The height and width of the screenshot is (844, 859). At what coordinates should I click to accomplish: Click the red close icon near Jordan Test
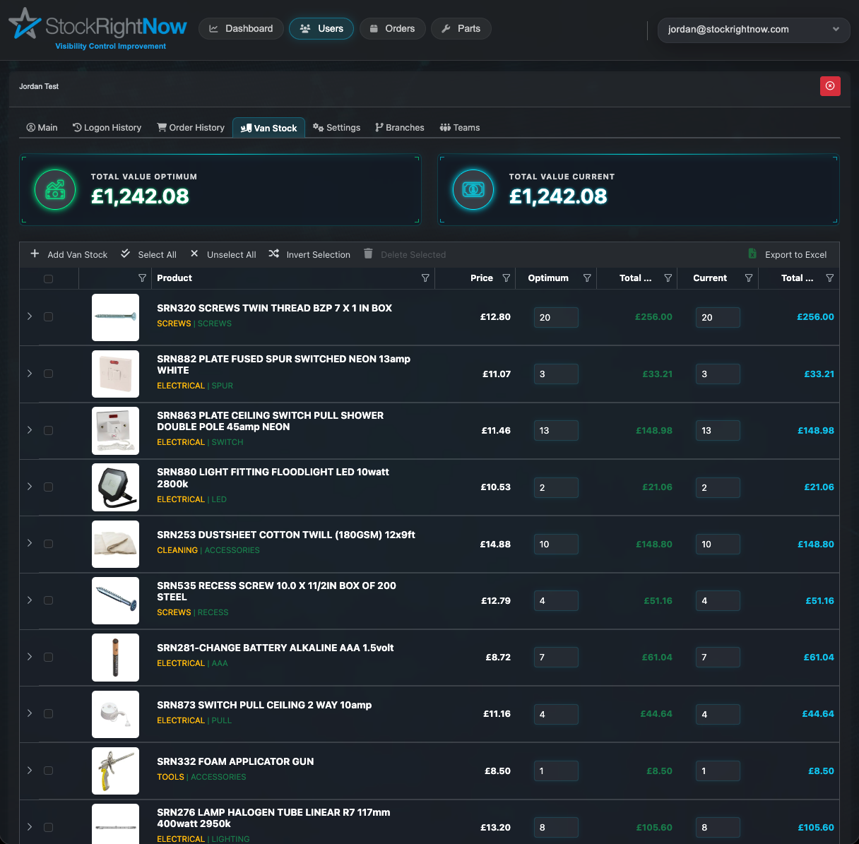[830, 85]
